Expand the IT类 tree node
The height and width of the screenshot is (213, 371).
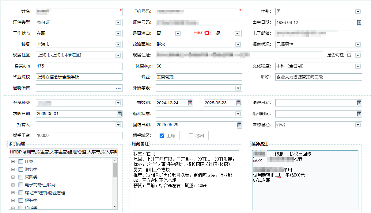13,161
